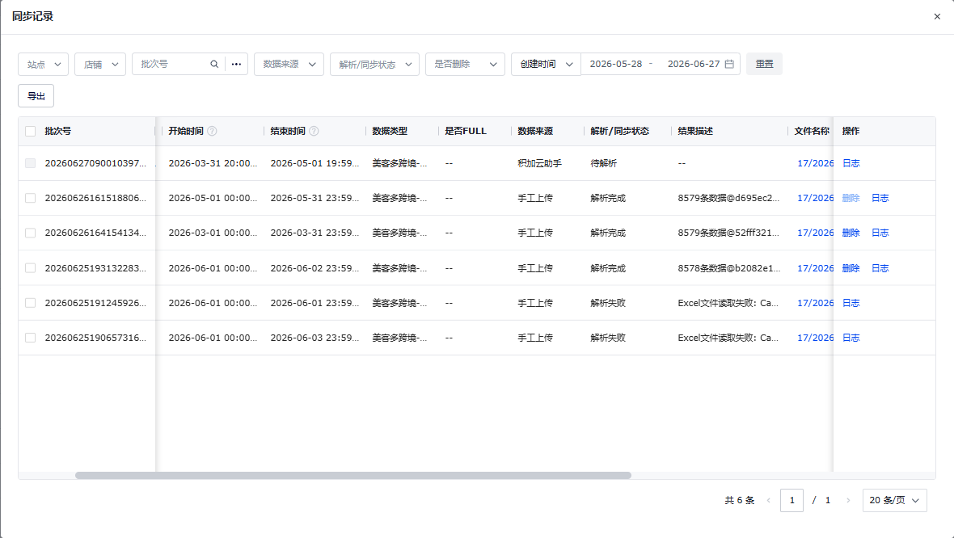Viewport: 954px width, 538px height.
Task: Select checkbox for batch 20260625193132283
Action: pos(31,268)
